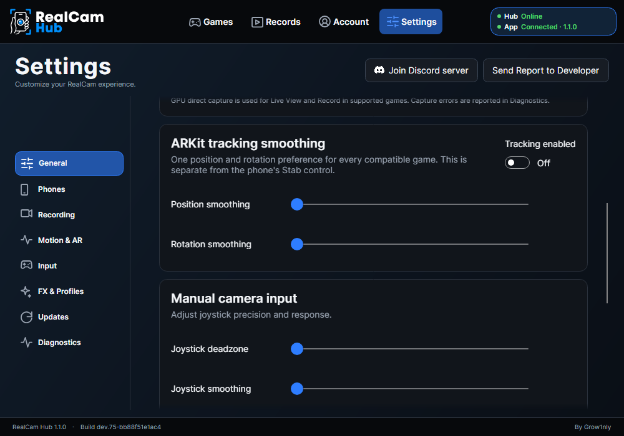The image size is (624, 436).
Task: Click the Input controller icon
Action: 26,265
